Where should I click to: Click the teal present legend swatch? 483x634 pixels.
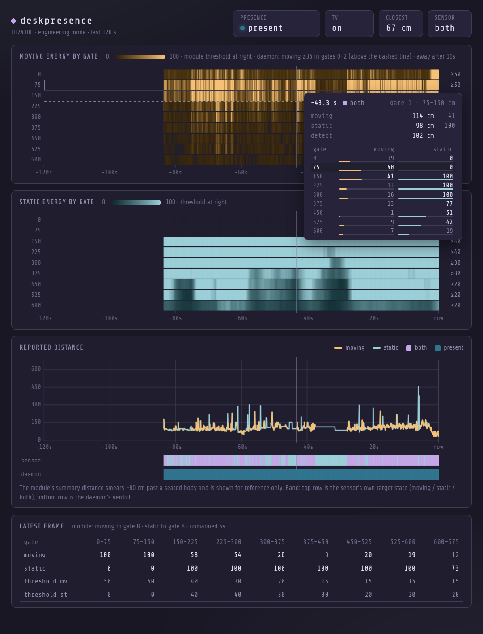437,348
